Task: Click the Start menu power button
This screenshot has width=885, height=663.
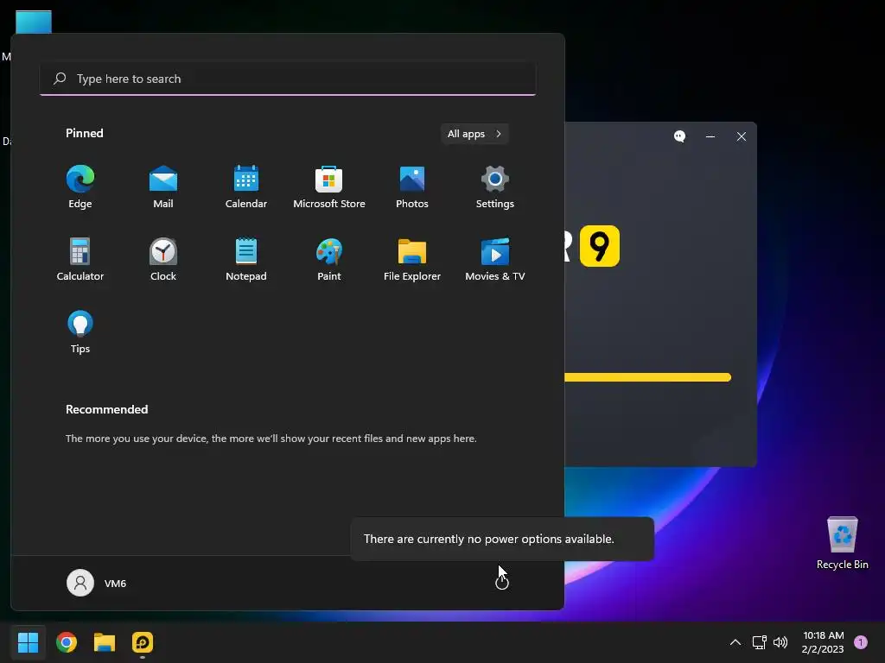Action: pyautogui.click(x=502, y=583)
